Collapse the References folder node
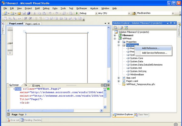This screenshot has width=182, height=126. [119, 45]
